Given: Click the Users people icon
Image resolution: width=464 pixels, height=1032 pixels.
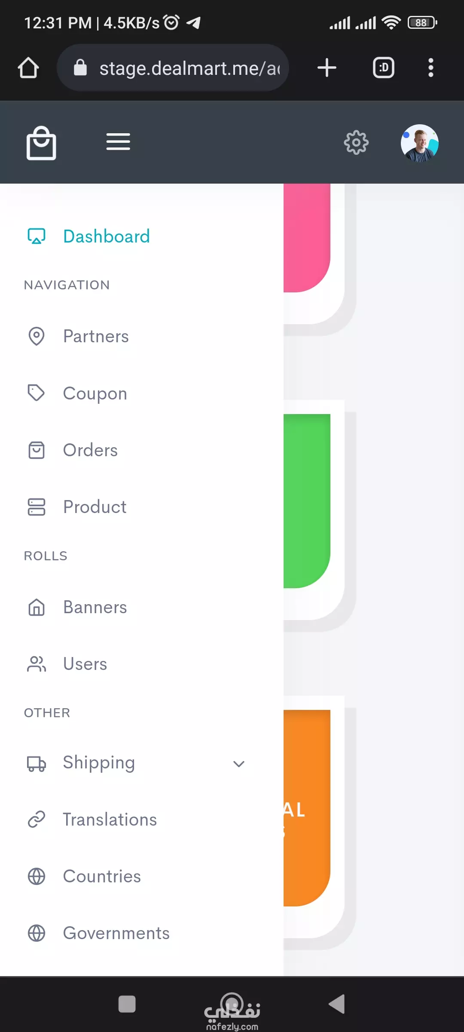Looking at the screenshot, I should click(36, 664).
